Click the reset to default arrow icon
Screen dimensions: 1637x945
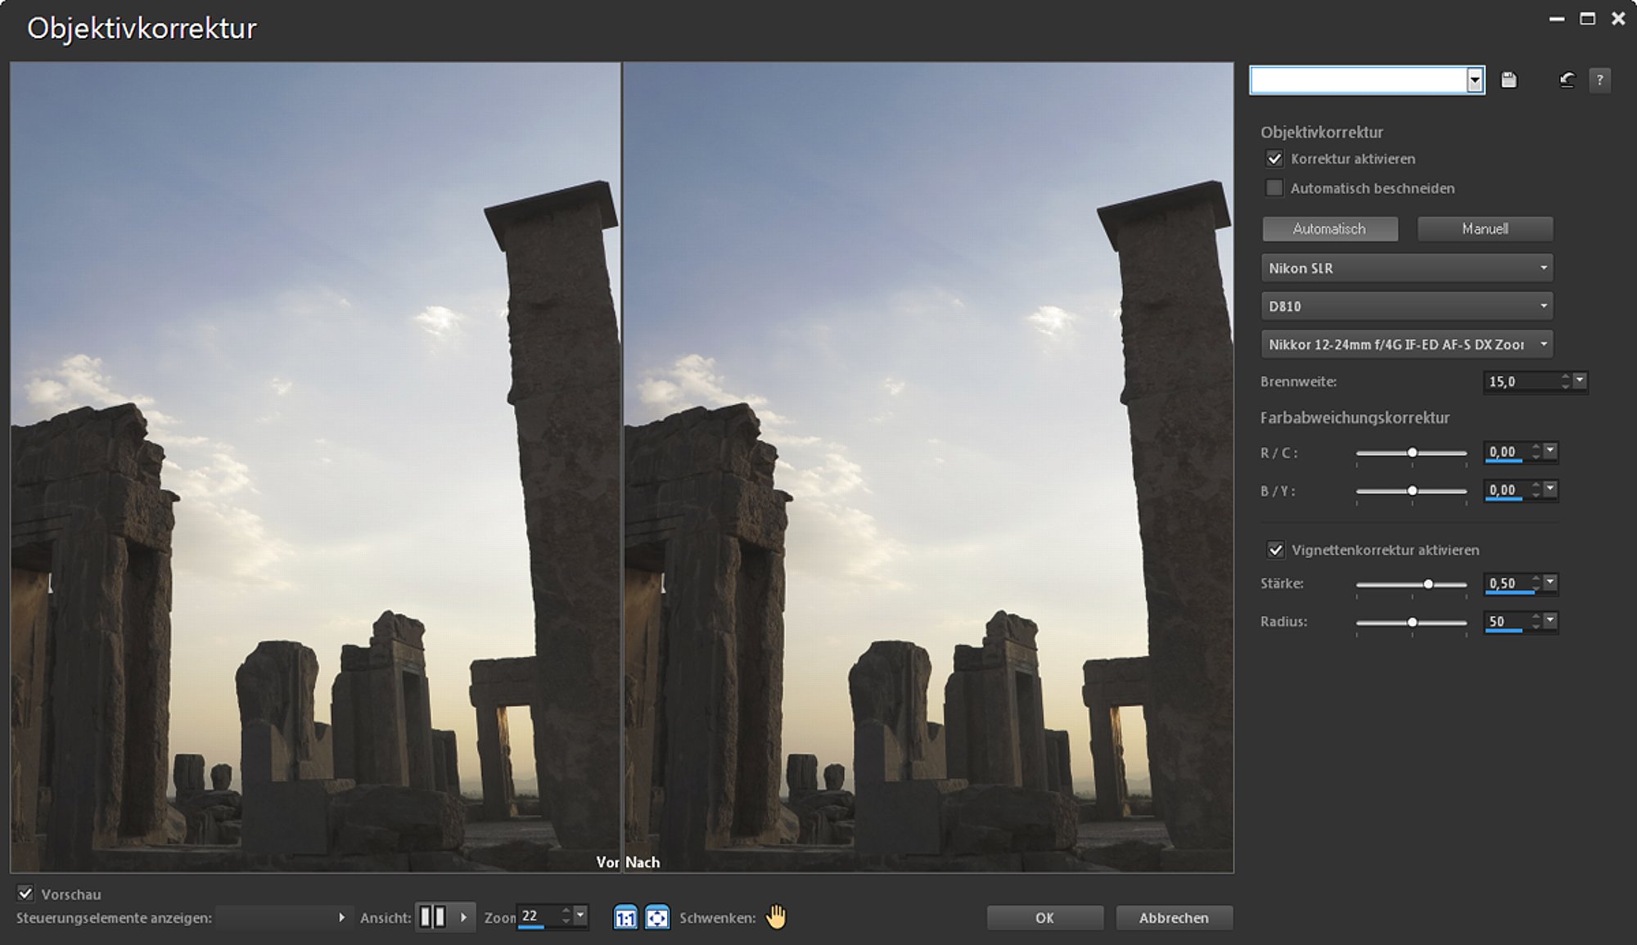[1567, 80]
